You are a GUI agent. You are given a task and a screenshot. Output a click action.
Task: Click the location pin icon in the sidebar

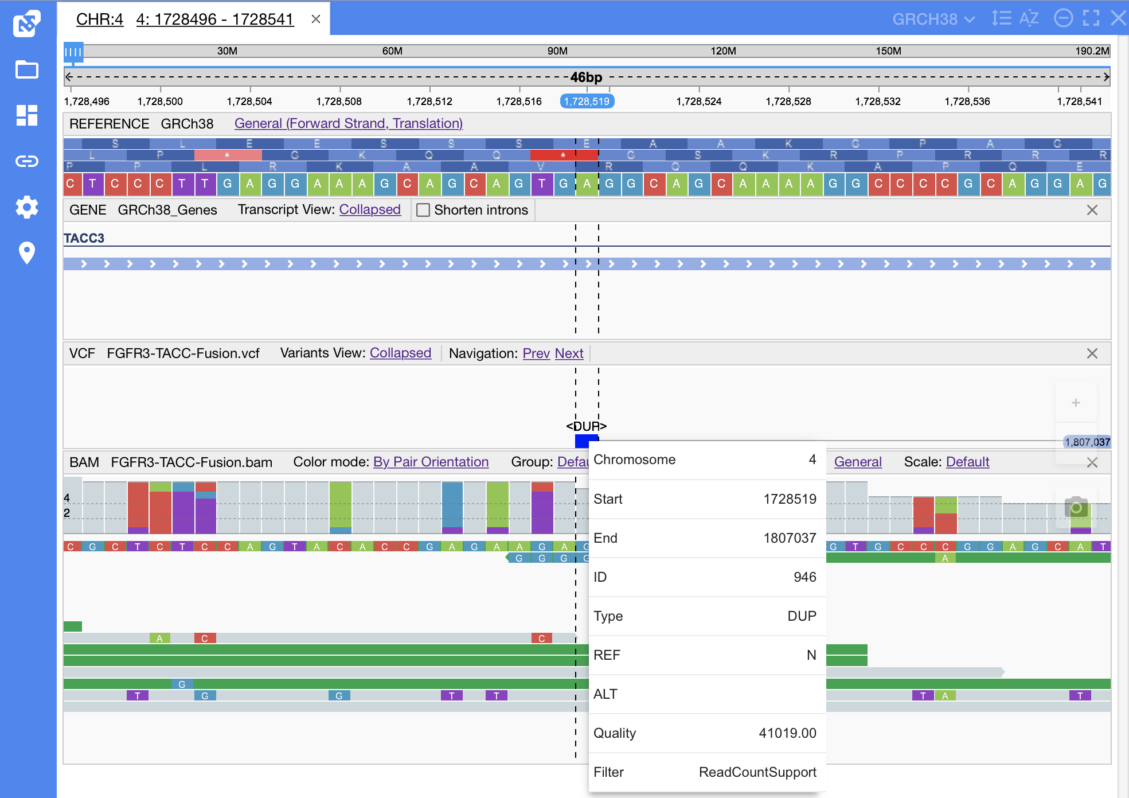(x=27, y=252)
